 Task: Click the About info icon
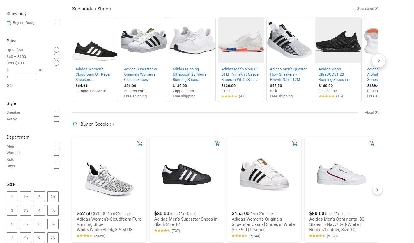tap(376, 112)
